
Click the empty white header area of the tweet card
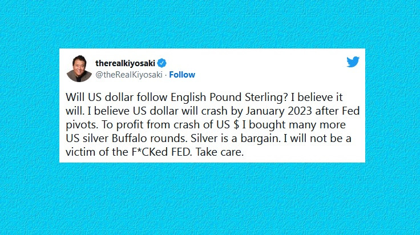pyautogui.click(x=262, y=67)
